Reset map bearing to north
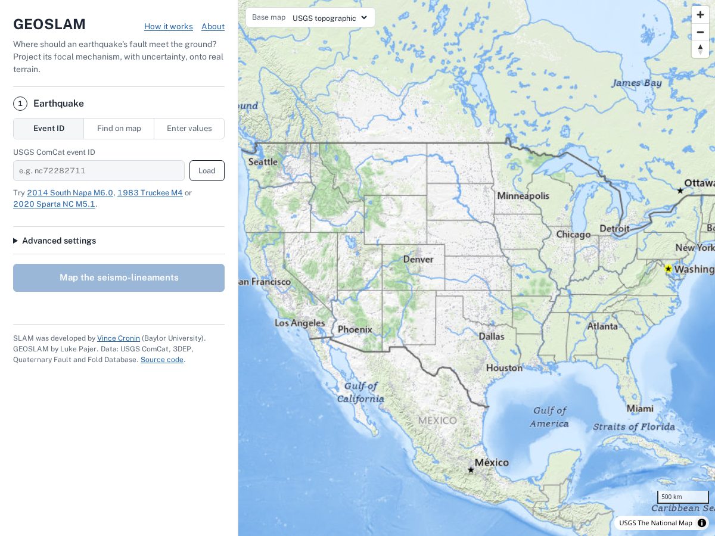Image resolution: width=715 pixels, height=536 pixels. point(700,49)
